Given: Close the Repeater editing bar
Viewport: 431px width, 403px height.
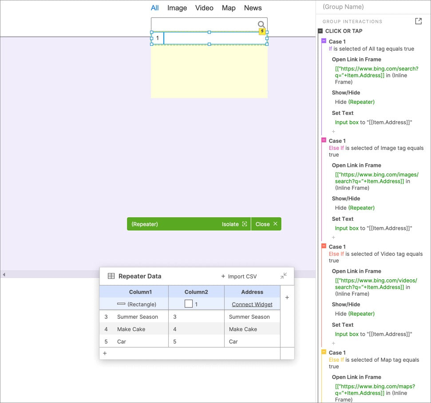Looking at the screenshot, I should point(266,224).
